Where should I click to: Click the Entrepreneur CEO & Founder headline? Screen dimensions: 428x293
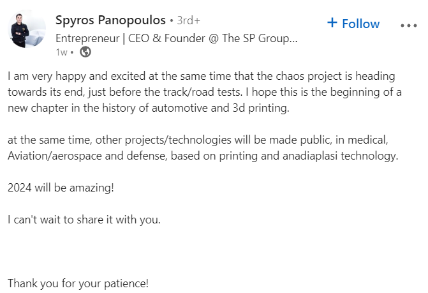coord(176,38)
